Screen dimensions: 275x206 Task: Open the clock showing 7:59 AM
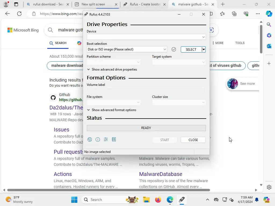(x=245, y=200)
